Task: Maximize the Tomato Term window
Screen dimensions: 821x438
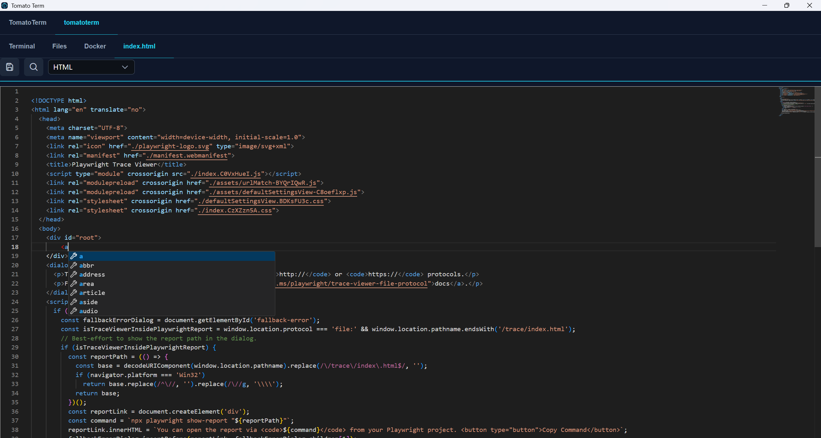Action: (787, 5)
